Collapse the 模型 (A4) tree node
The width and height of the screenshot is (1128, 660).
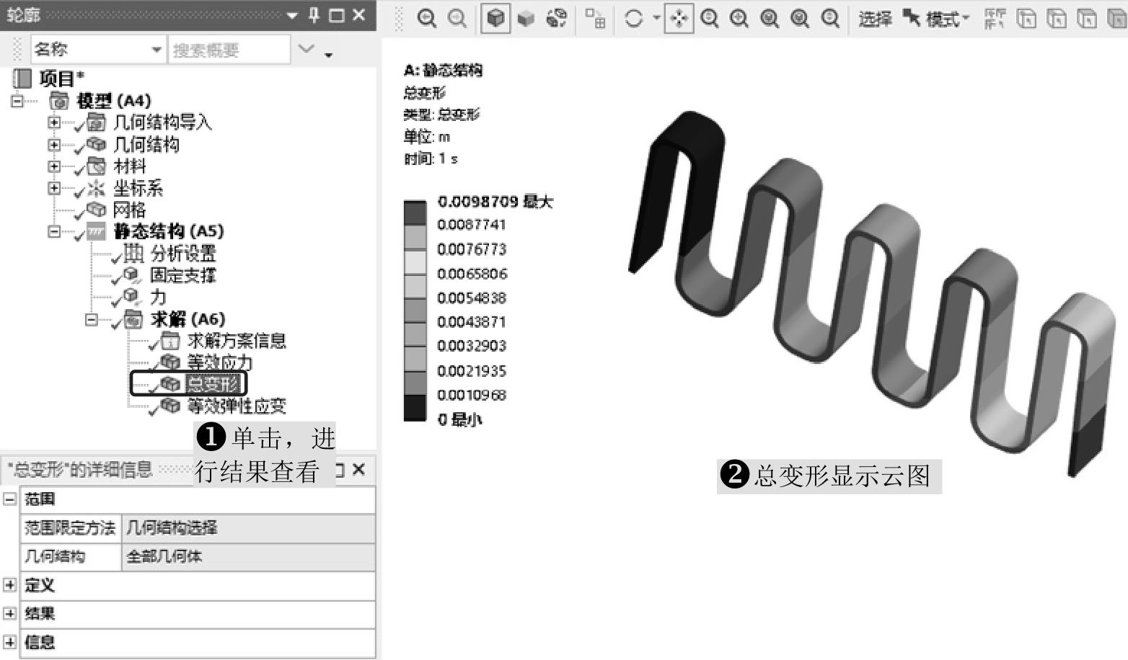click(17, 101)
